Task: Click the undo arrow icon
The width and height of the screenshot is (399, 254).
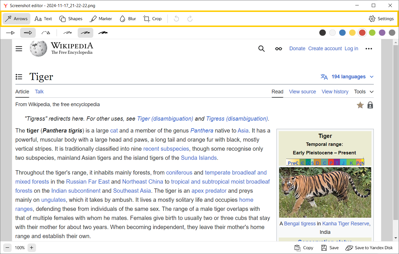Action: (x=176, y=19)
